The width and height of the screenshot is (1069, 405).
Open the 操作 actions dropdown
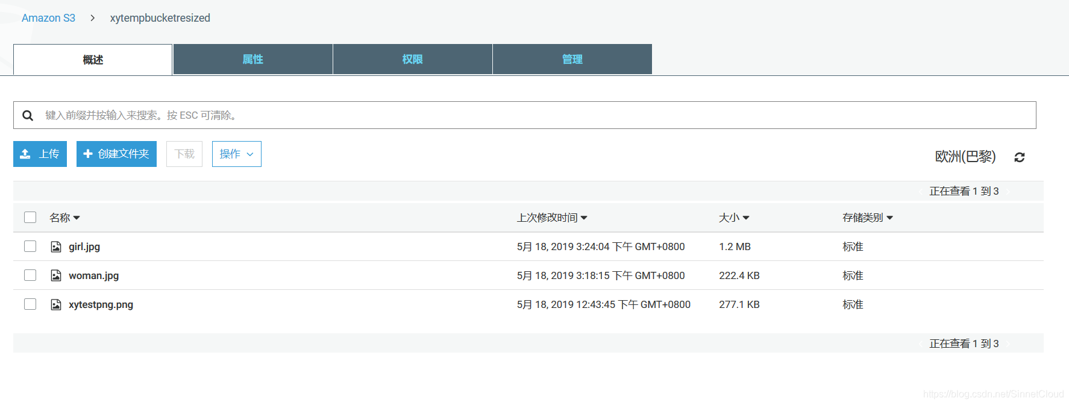click(237, 154)
